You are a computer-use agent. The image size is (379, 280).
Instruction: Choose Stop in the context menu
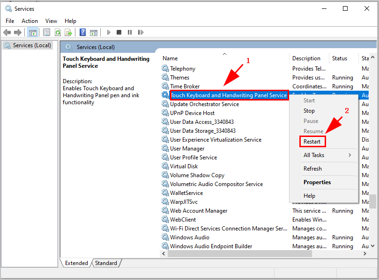(x=309, y=111)
